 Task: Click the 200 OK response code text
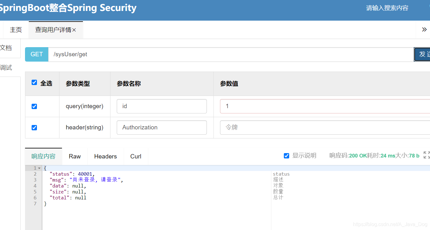point(358,156)
